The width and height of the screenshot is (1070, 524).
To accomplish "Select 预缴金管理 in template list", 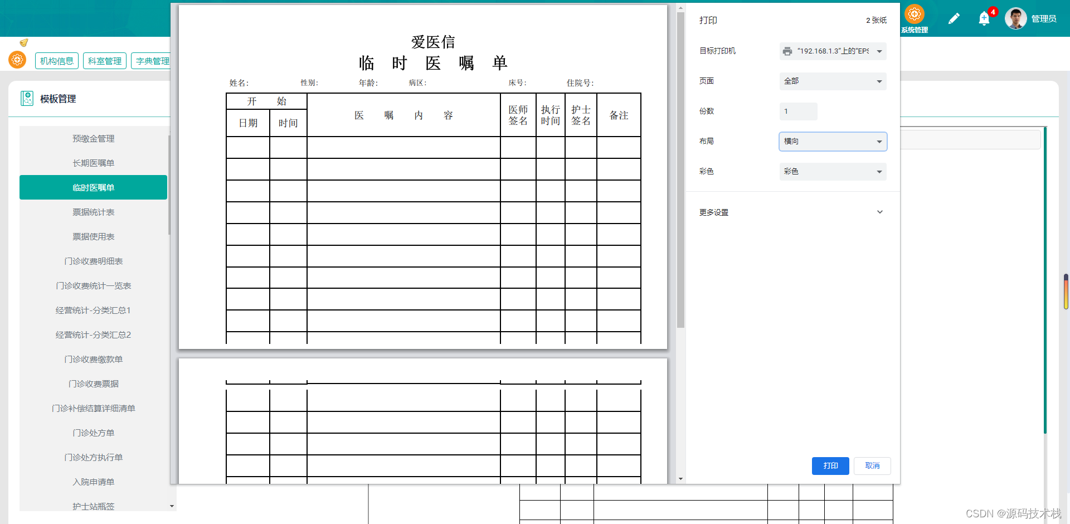I will (x=93, y=139).
